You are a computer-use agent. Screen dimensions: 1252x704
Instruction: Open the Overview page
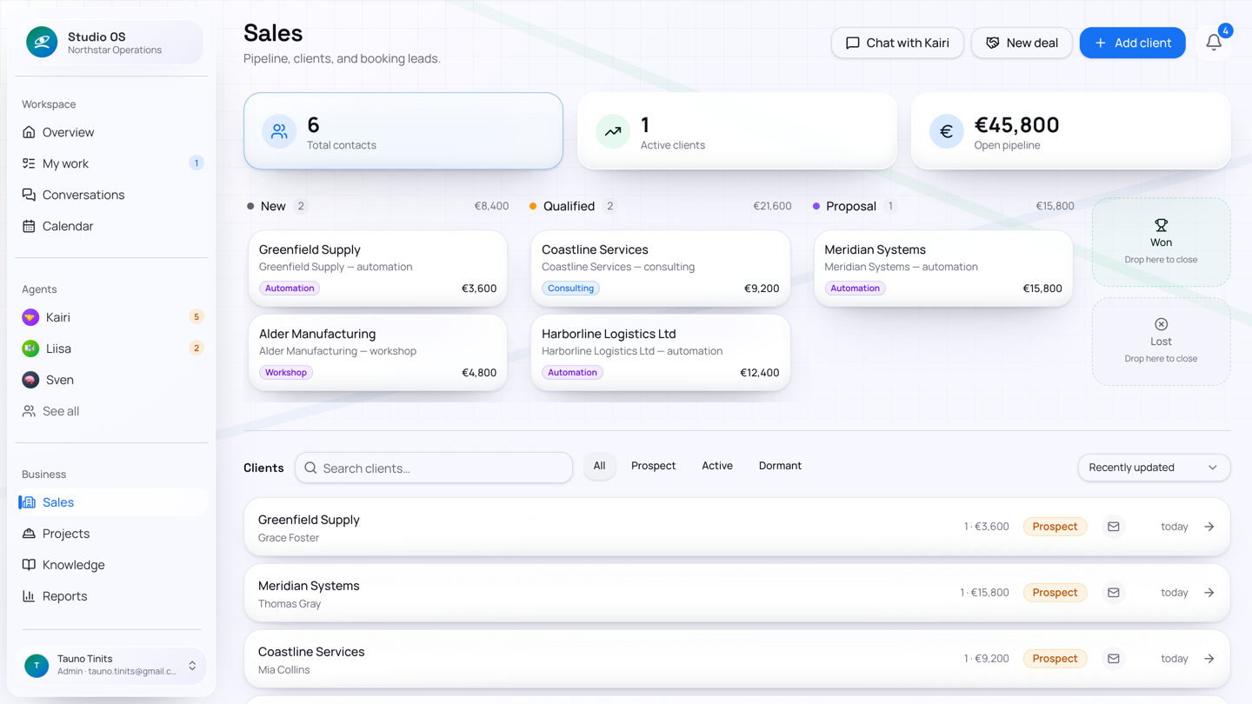pos(111,132)
